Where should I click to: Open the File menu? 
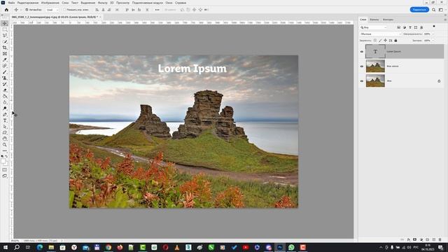click(11, 3)
